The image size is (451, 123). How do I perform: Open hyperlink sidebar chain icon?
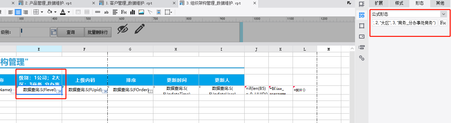pos(362,58)
